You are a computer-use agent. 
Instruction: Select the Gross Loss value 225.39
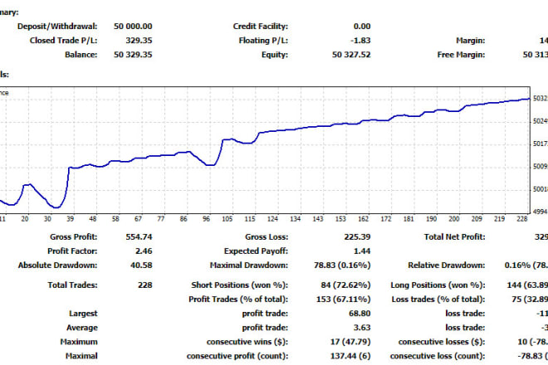(357, 236)
